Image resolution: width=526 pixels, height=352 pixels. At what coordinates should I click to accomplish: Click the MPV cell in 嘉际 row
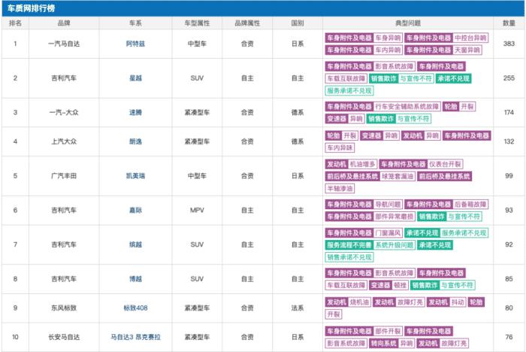197,211
